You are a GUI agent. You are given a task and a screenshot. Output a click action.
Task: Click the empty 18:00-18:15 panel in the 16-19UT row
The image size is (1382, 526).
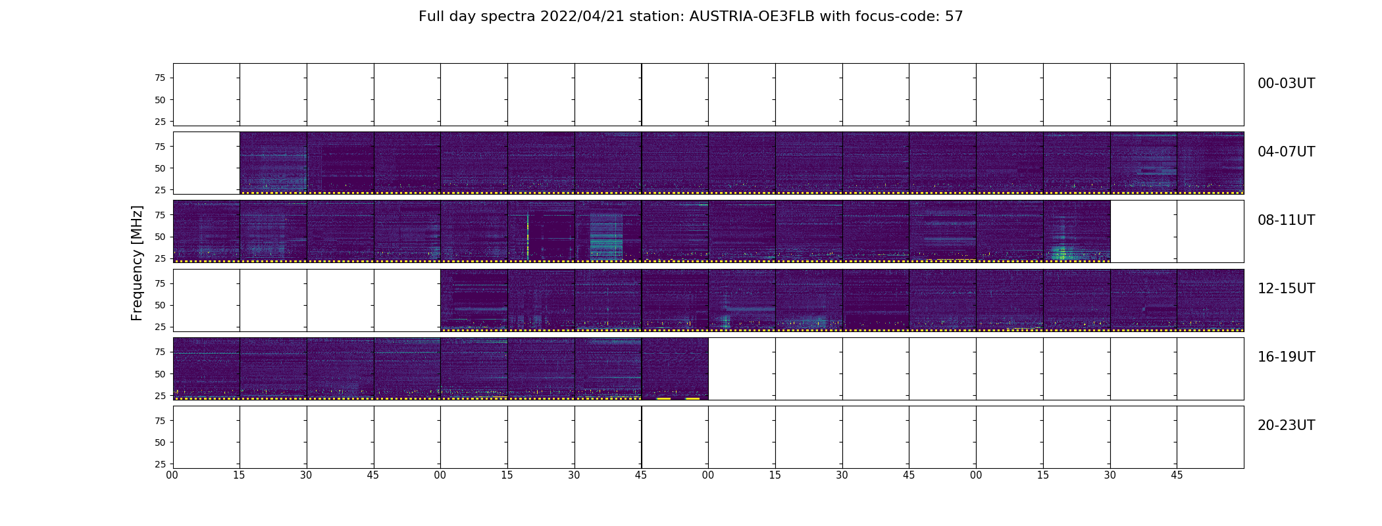pyautogui.click(x=742, y=368)
